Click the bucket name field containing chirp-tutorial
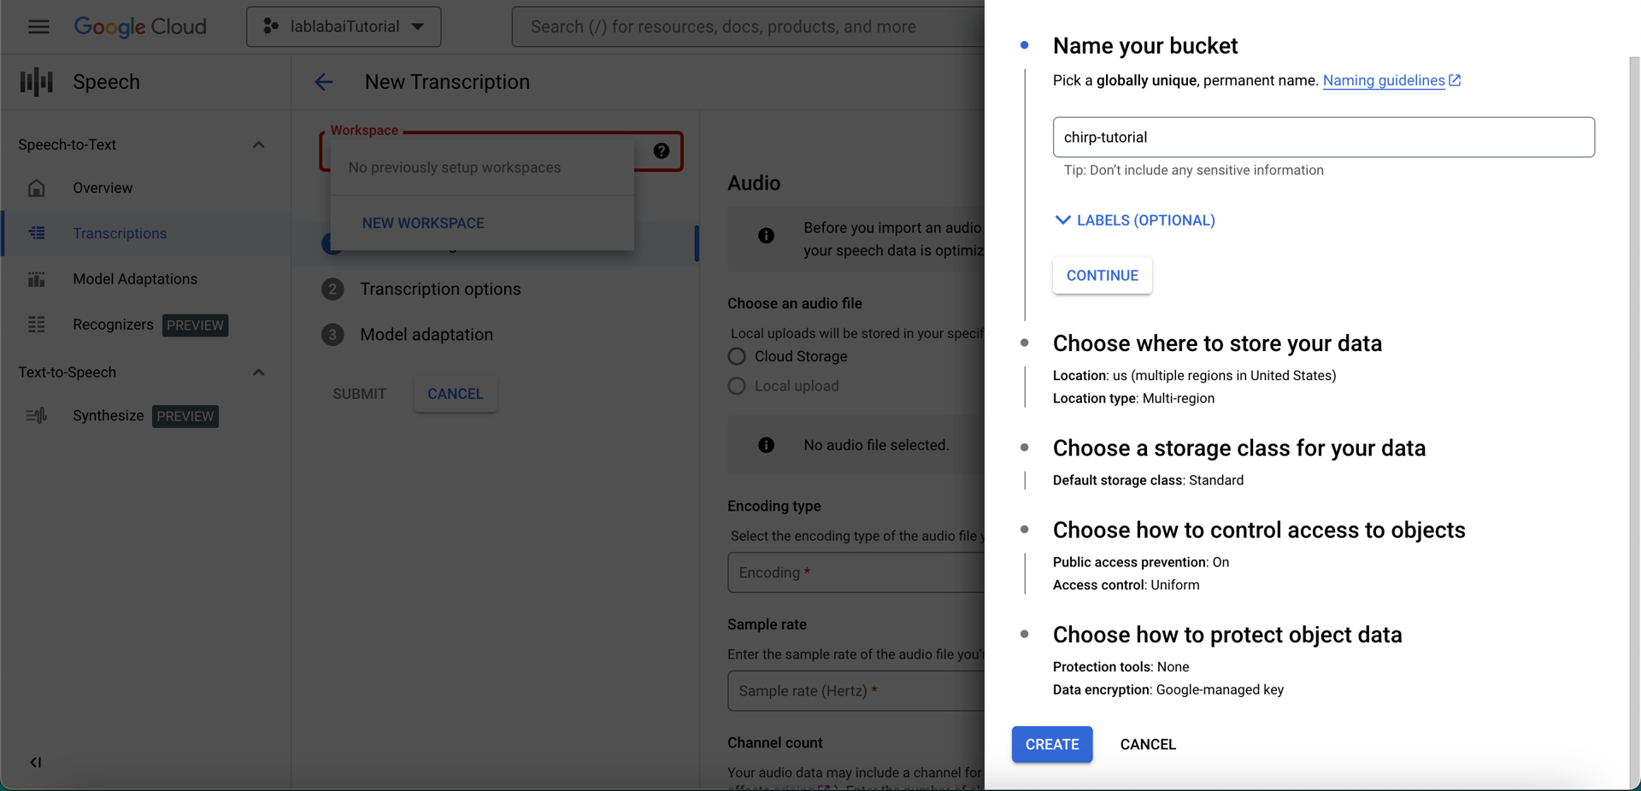Image resolution: width=1641 pixels, height=791 pixels. [x=1323, y=137]
